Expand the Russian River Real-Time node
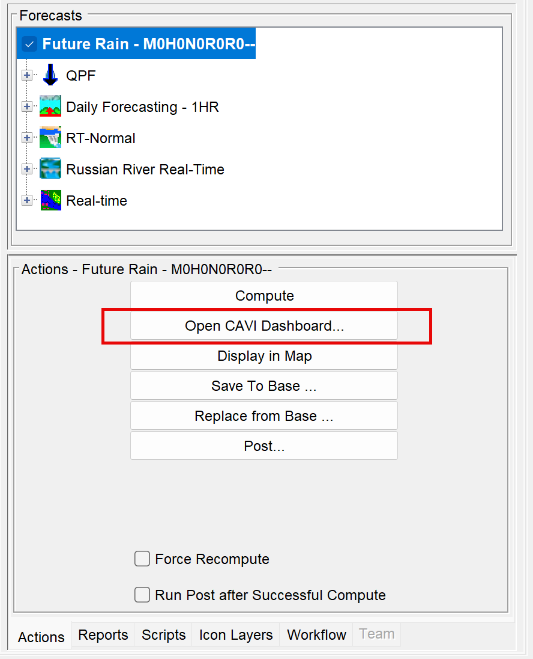 coord(27,169)
